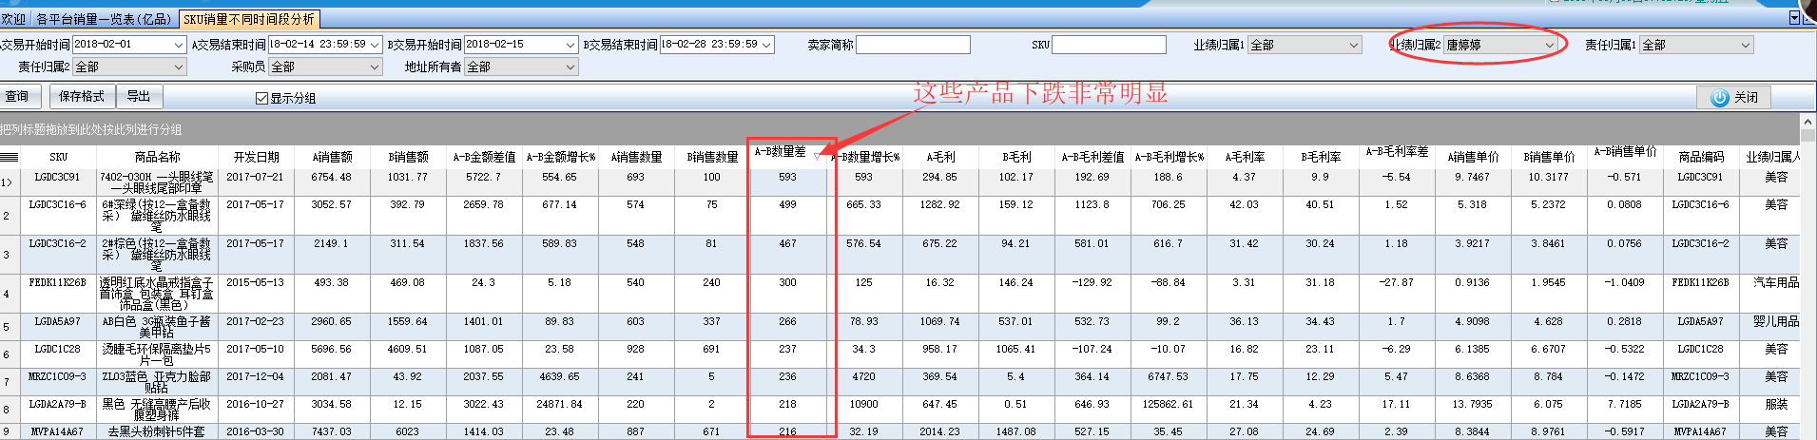This screenshot has width=1817, height=440.
Task: Expand the 地址所有者 combo box
Action: (x=570, y=67)
